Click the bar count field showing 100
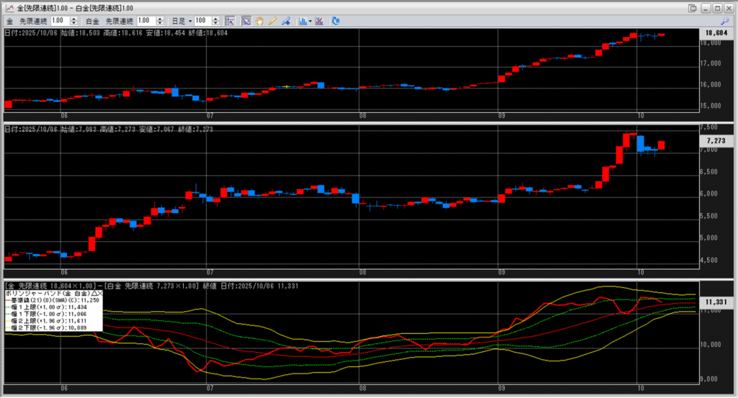This screenshot has height=398, width=738. click(x=203, y=21)
